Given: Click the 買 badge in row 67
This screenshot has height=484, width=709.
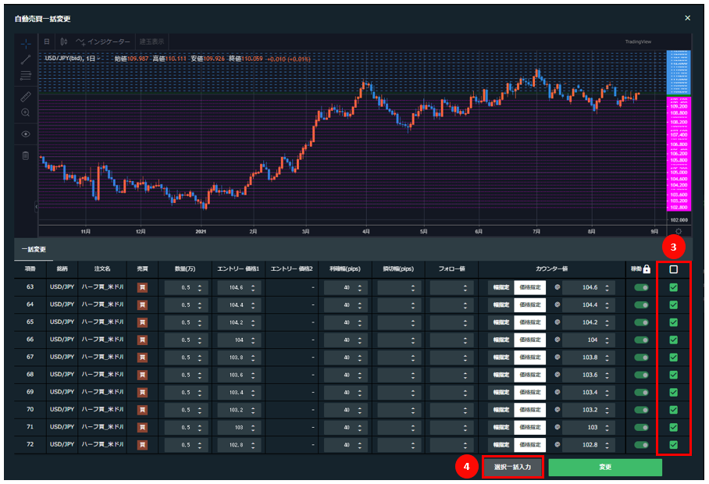Looking at the screenshot, I should (x=142, y=358).
